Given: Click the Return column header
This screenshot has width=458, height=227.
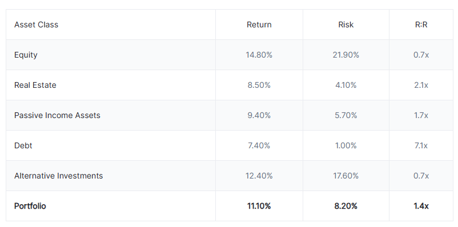Looking at the screenshot, I should 259,25.
